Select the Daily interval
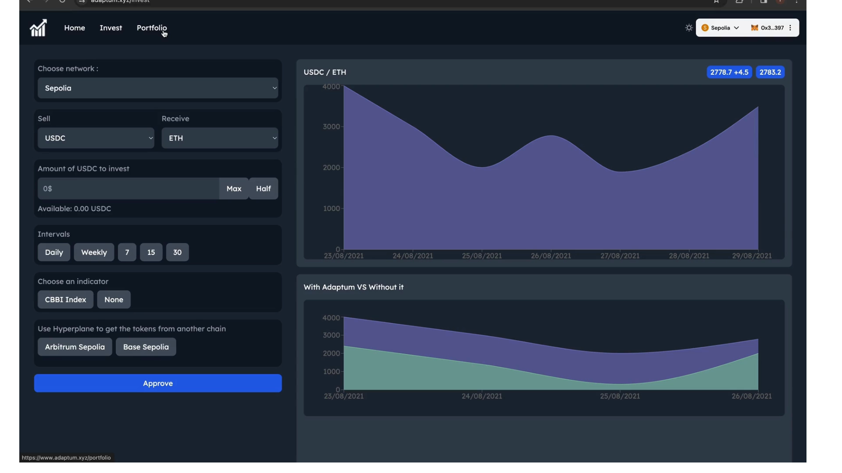This screenshot has height=473, width=842. pos(54,252)
